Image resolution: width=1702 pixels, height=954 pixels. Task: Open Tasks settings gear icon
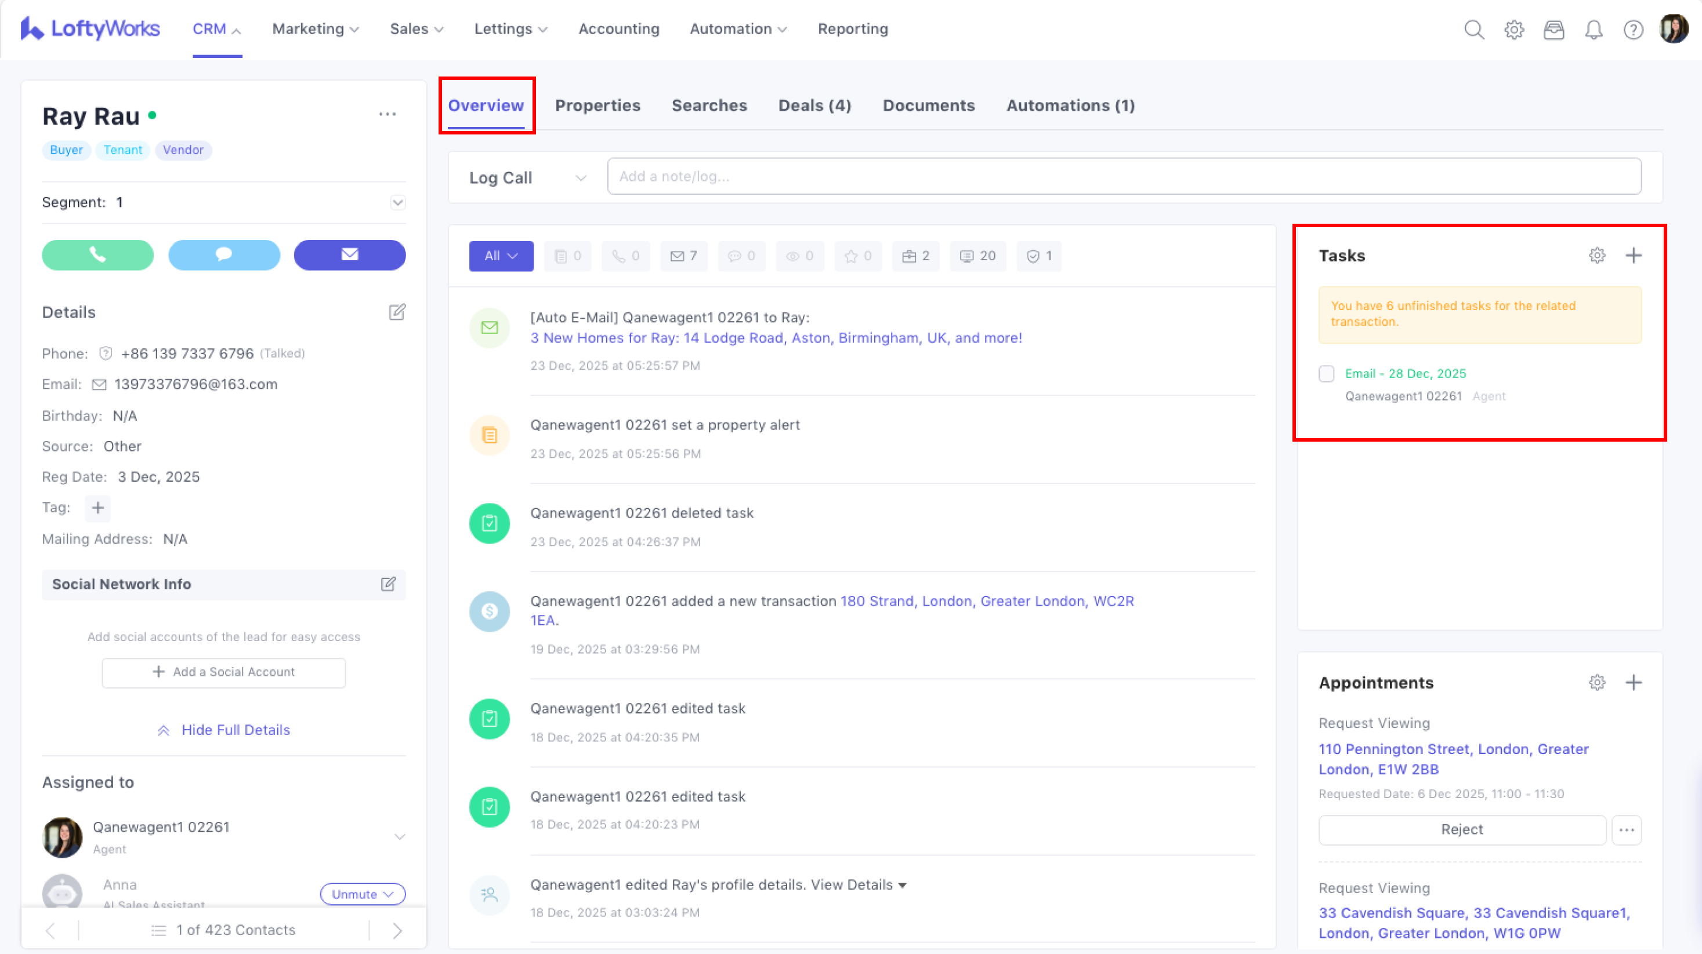pos(1597,256)
